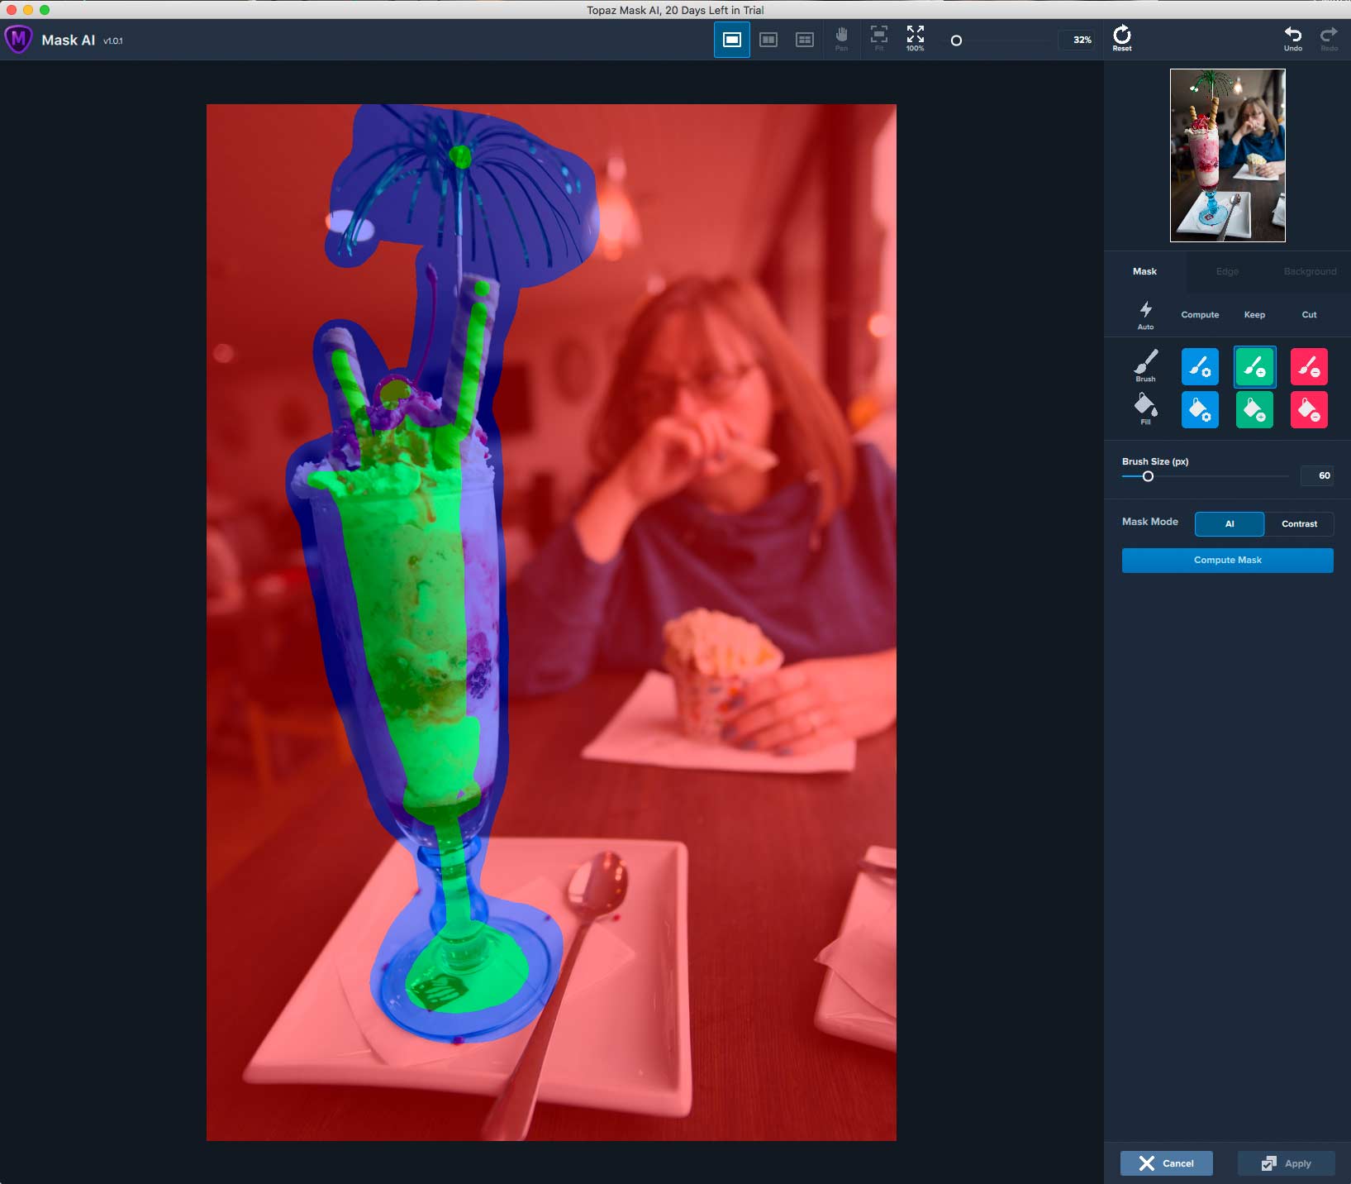This screenshot has height=1184, width=1351.
Task: Click the v1.0.1 version text
Action: click(113, 41)
